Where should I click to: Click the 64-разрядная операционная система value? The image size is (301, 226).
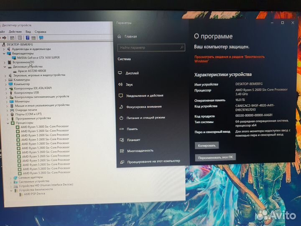coord(262,123)
